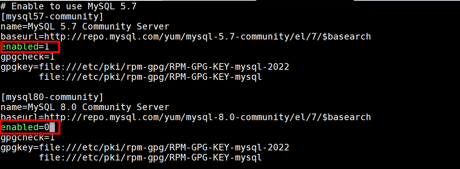Click the gray text cursor block after enabled=0

coord(52,127)
